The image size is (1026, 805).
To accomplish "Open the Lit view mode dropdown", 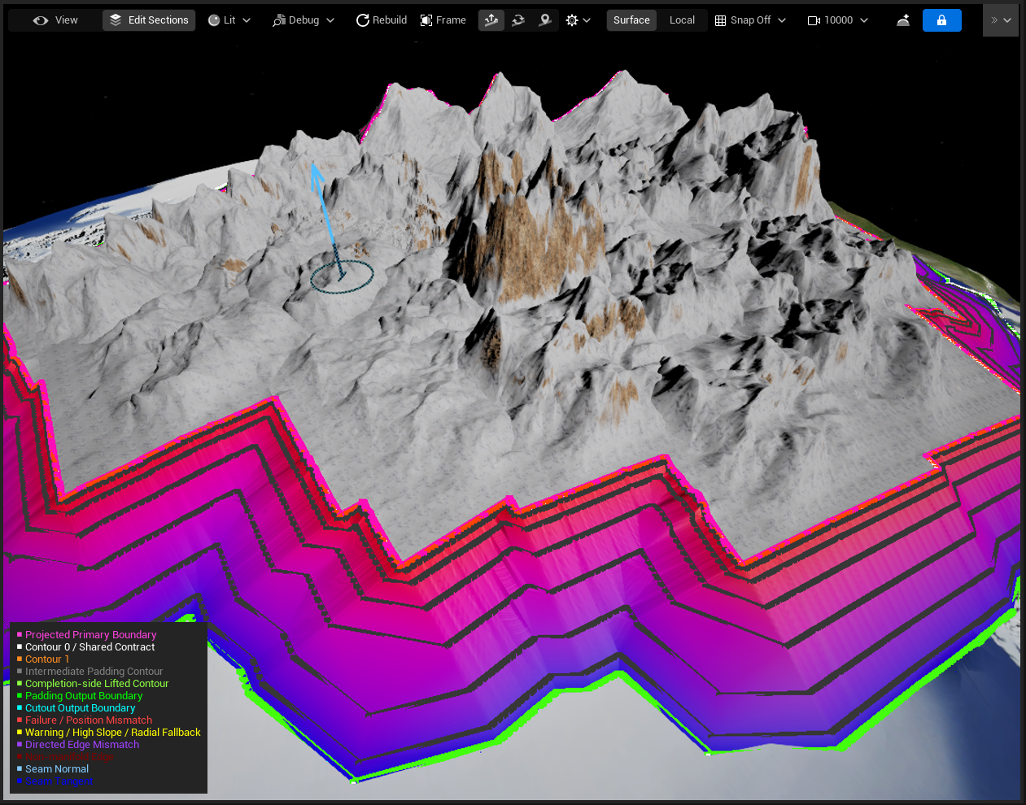I will click(229, 20).
